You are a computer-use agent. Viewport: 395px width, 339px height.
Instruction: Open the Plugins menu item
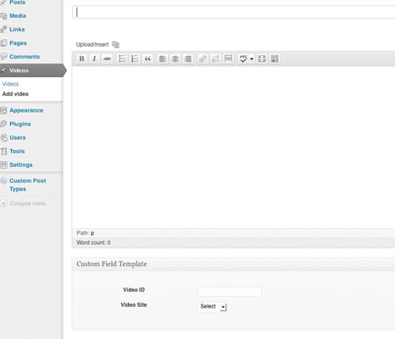point(20,124)
